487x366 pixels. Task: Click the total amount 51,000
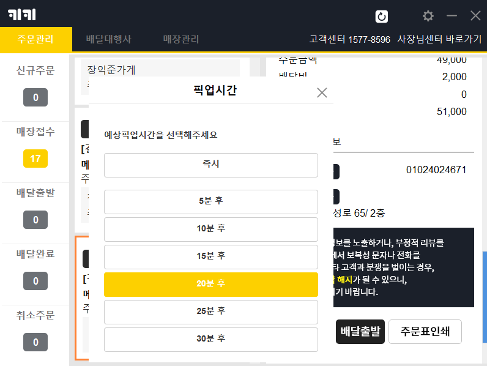(x=452, y=111)
